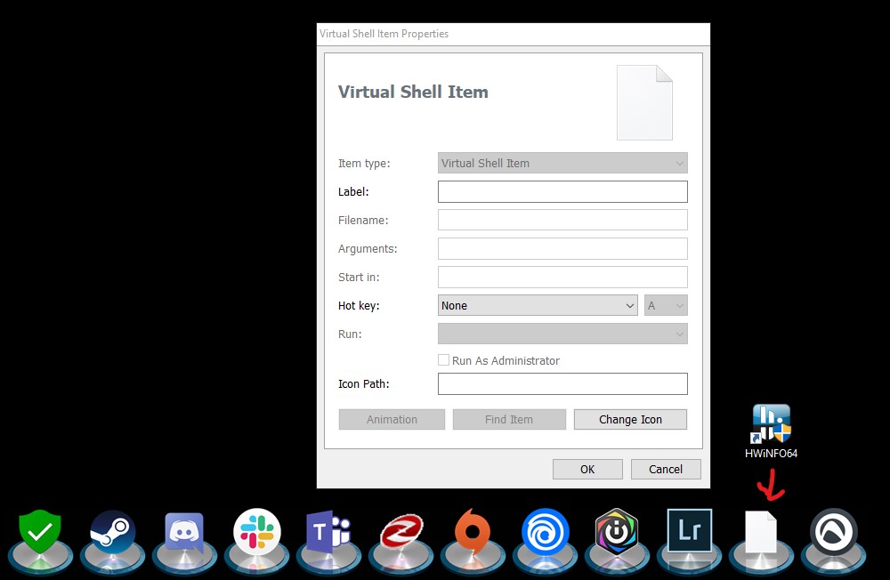Enable Run As Administrator checkbox
The image size is (890, 580).
pyautogui.click(x=443, y=360)
